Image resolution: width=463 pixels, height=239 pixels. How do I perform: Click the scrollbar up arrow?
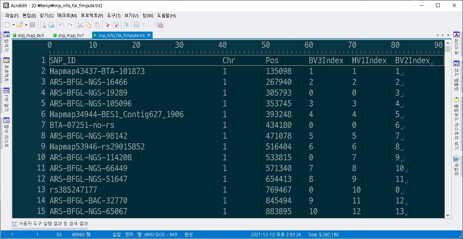(x=448, y=43)
